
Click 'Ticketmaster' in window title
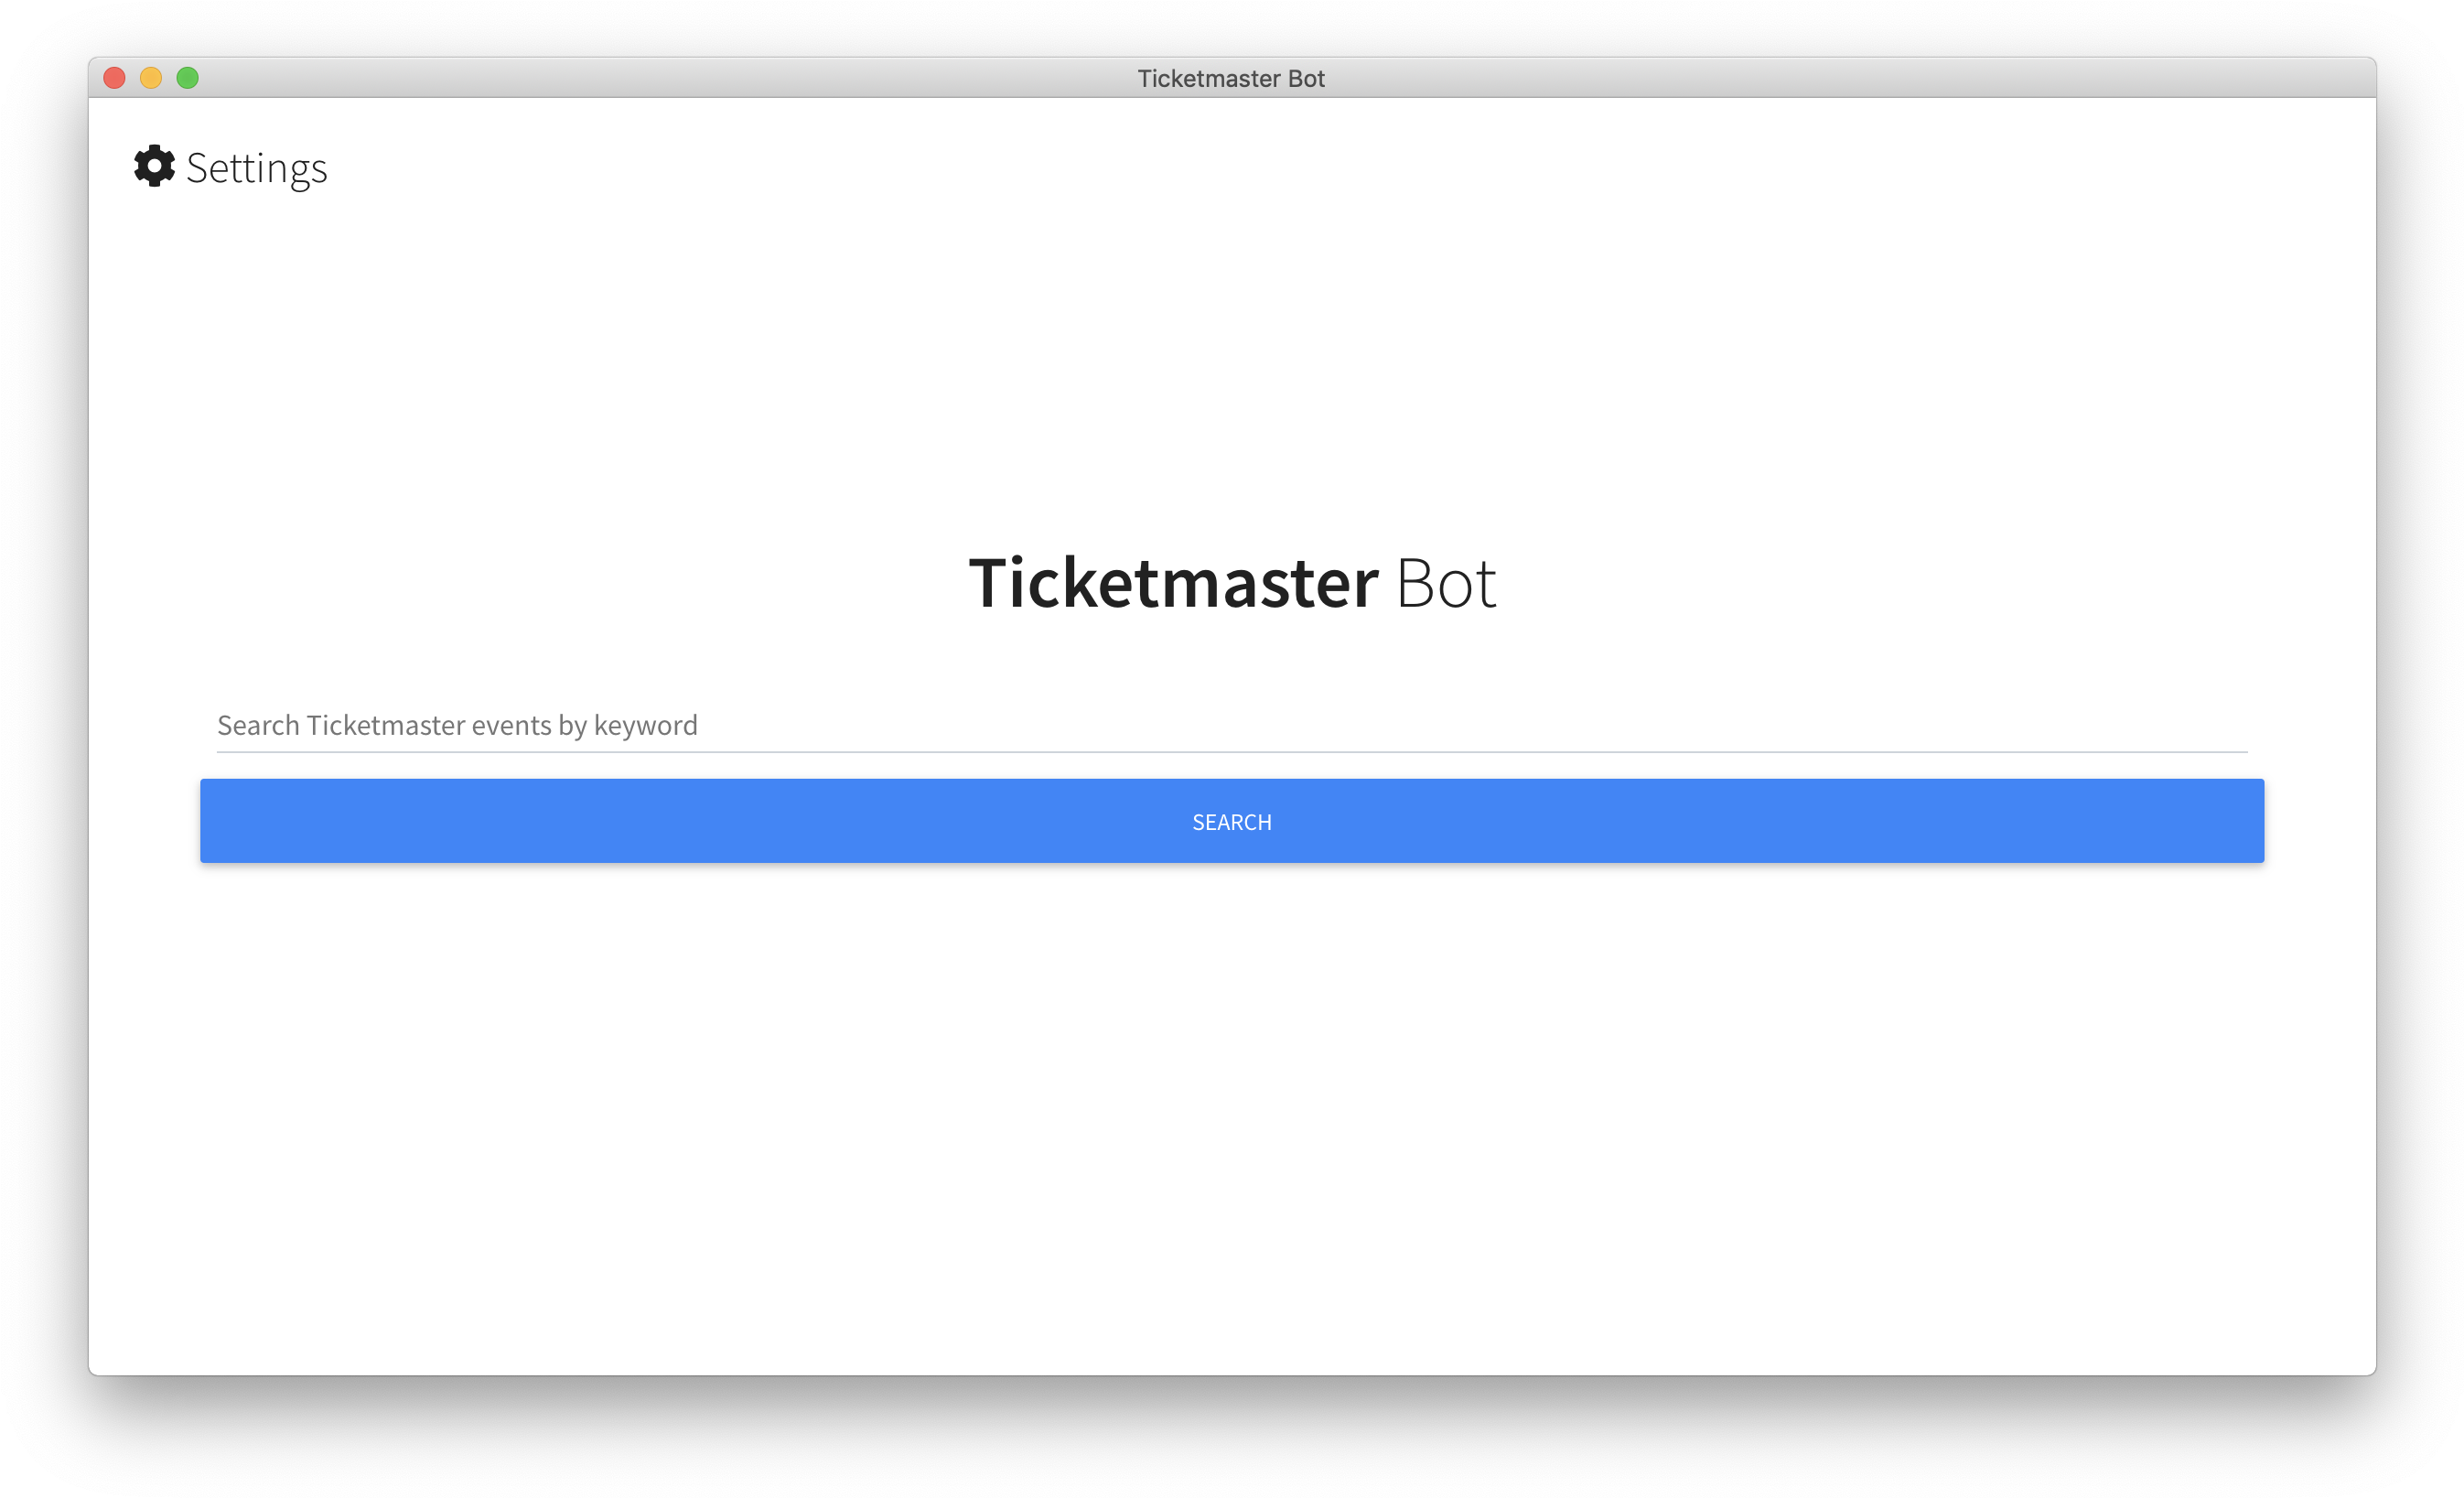coord(1208,78)
